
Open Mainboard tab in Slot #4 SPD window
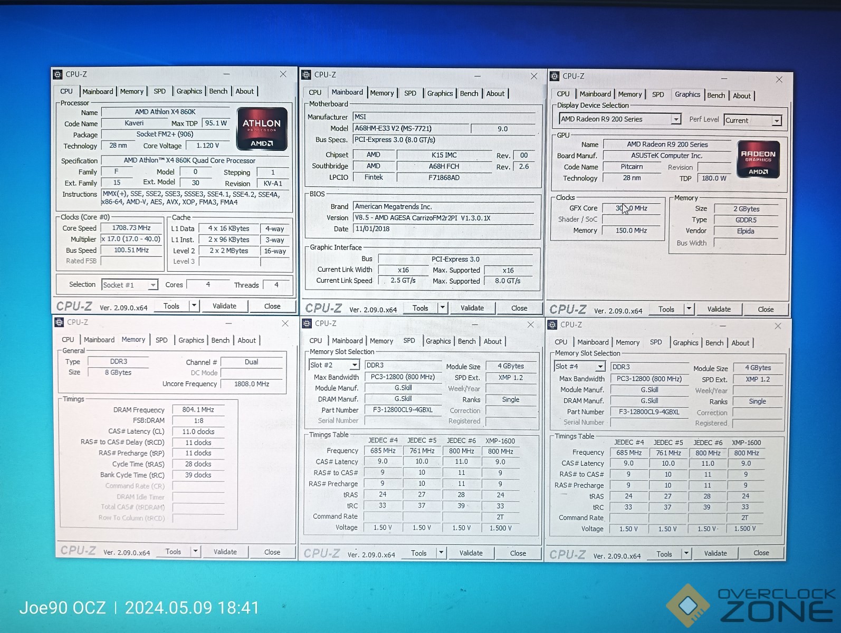point(592,342)
